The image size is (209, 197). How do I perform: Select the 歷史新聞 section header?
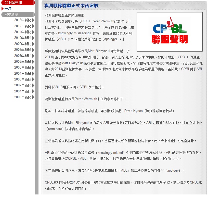point(17,14)
